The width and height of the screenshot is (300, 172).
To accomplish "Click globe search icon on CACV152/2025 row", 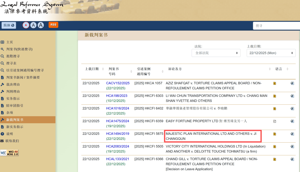I will pos(292,83).
